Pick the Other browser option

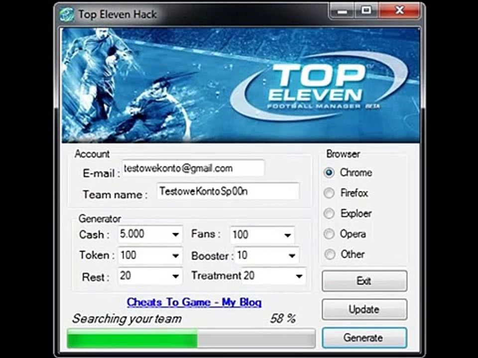(329, 254)
